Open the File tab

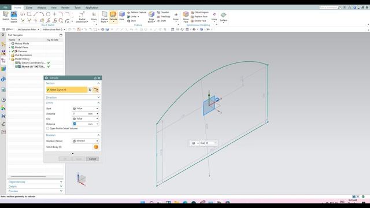click(x=5, y=8)
